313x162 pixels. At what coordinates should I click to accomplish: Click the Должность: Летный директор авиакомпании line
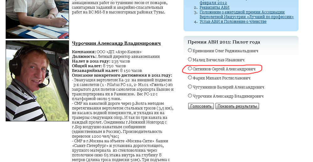point(116,57)
